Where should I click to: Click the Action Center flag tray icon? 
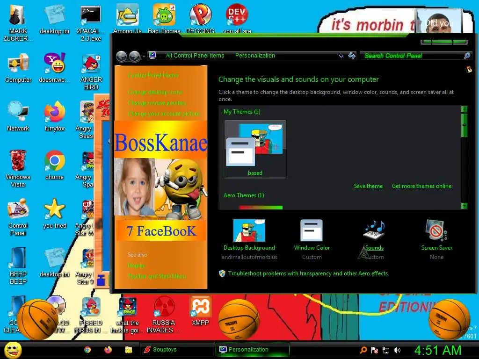tap(375, 350)
